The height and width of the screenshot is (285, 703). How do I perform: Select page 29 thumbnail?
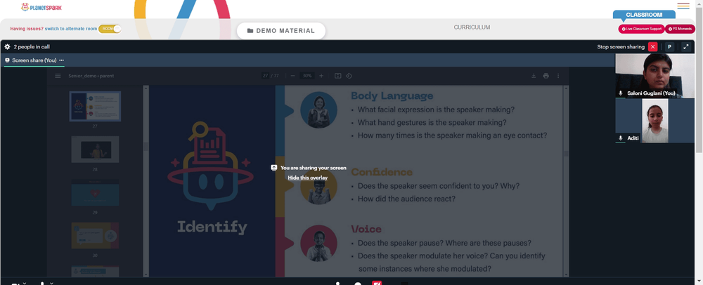click(95, 192)
